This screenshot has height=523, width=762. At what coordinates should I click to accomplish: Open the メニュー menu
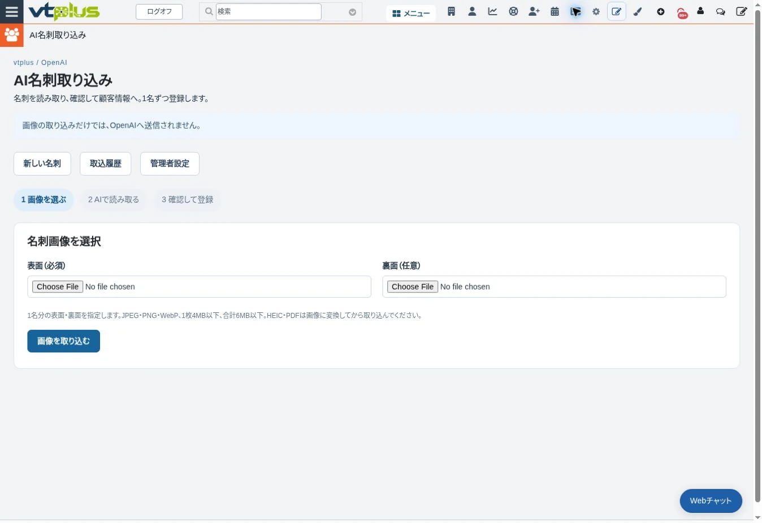pyautogui.click(x=411, y=13)
